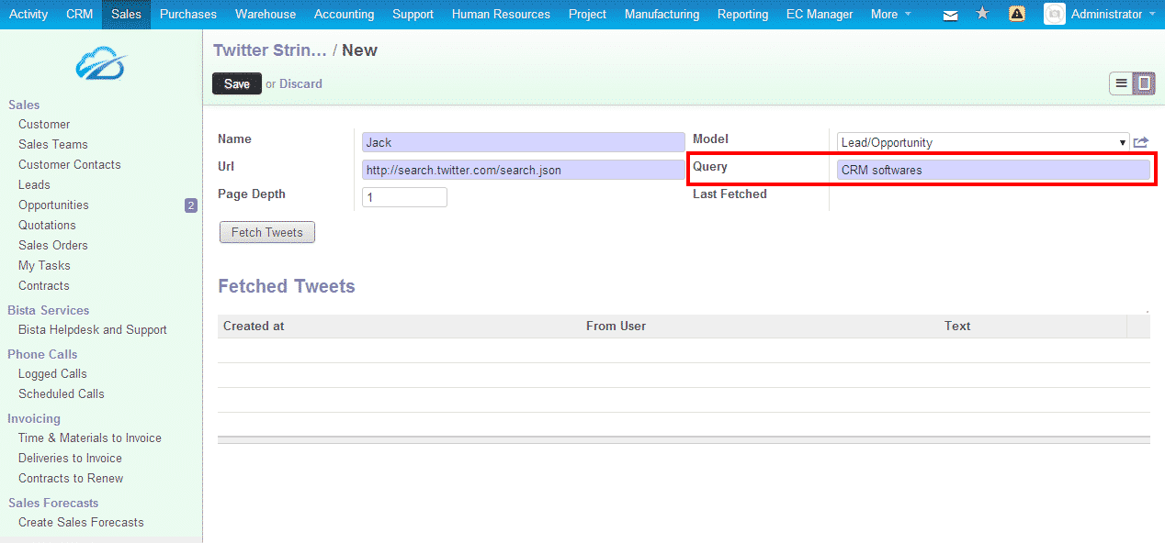Screen dimensions: 1165x543
Task: Click the Fetch Tweets button
Action: 267,232
